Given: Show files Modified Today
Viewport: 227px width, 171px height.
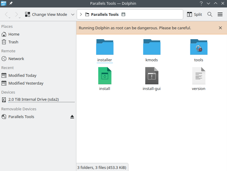Looking at the screenshot, I should (22, 76).
